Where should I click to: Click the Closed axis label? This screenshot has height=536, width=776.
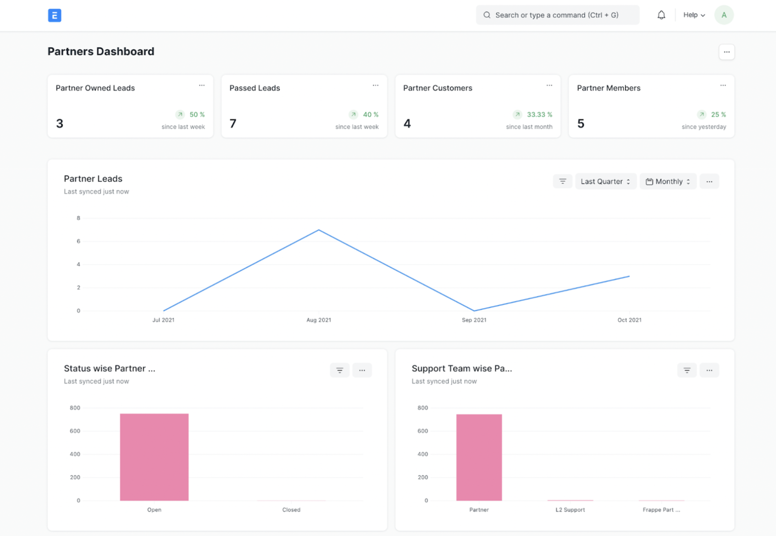(291, 510)
